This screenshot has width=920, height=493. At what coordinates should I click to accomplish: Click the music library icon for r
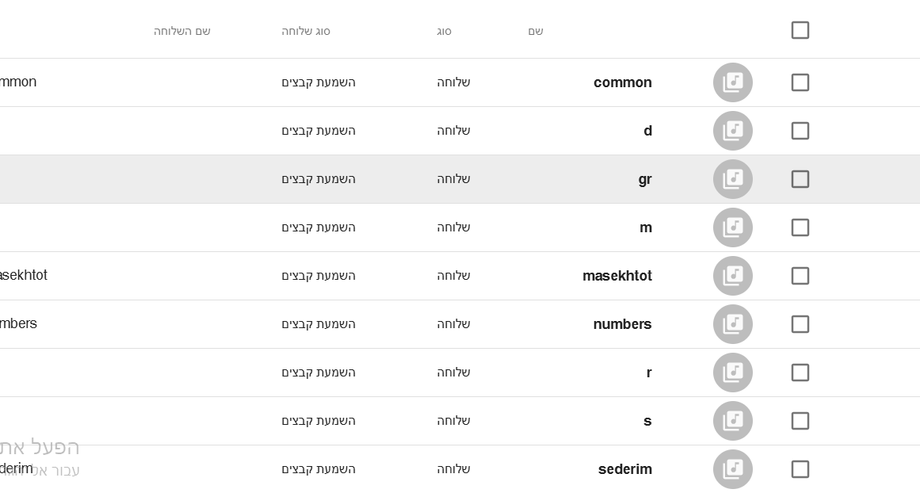pos(732,373)
